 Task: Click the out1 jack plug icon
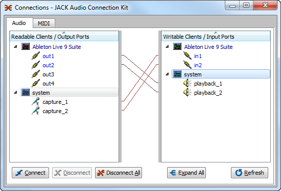click(36, 56)
